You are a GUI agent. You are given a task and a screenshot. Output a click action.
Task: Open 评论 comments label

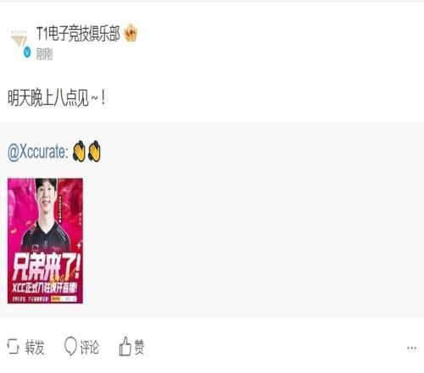[89, 347]
